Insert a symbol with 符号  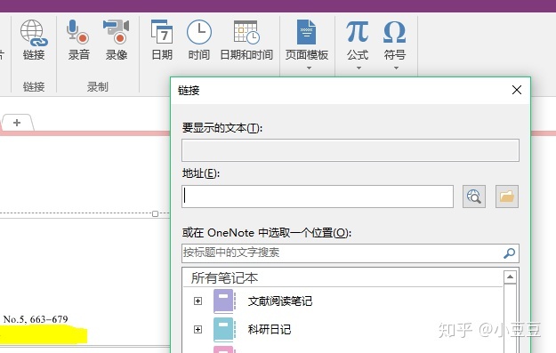395,40
